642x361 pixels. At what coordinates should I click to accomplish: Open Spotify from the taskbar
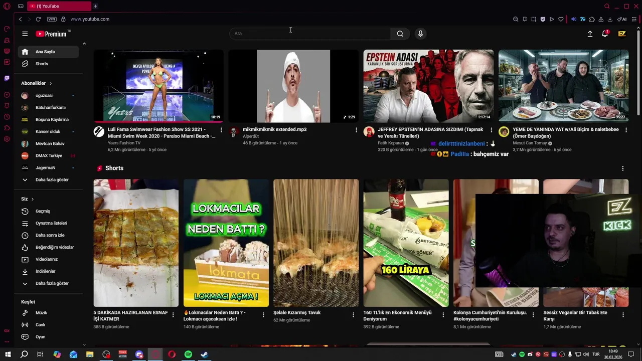click(188, 354)
